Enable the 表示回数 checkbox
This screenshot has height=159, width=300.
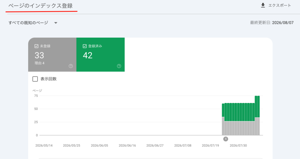35,79
